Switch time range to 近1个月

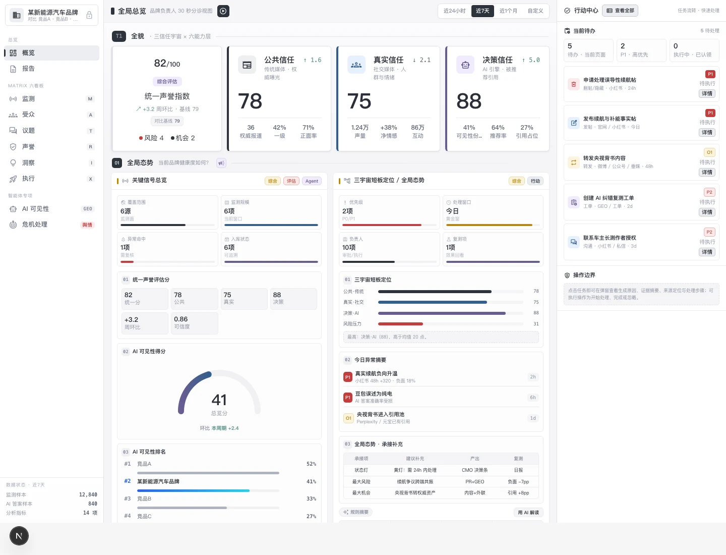pos(508,11)
